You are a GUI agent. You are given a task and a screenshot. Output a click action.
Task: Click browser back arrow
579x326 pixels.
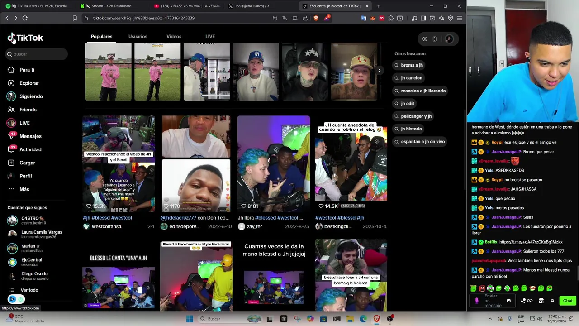coord(7,18)
